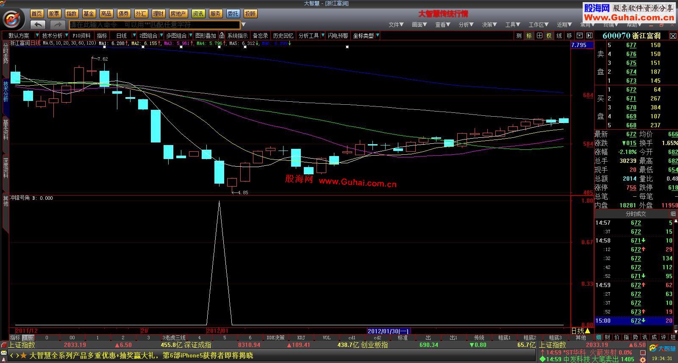Expand the command input history arrow
This screenshot has height=363, width=678.
click(243, 25)
